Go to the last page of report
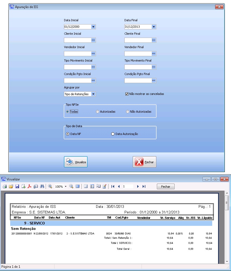This screenshot has width=231, height=271. point(144,186)
